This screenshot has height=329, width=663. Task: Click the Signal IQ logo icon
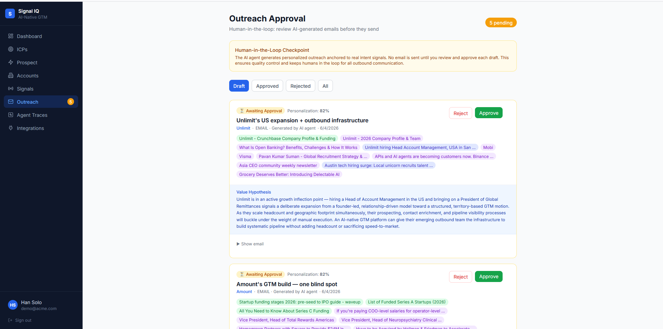10,14
